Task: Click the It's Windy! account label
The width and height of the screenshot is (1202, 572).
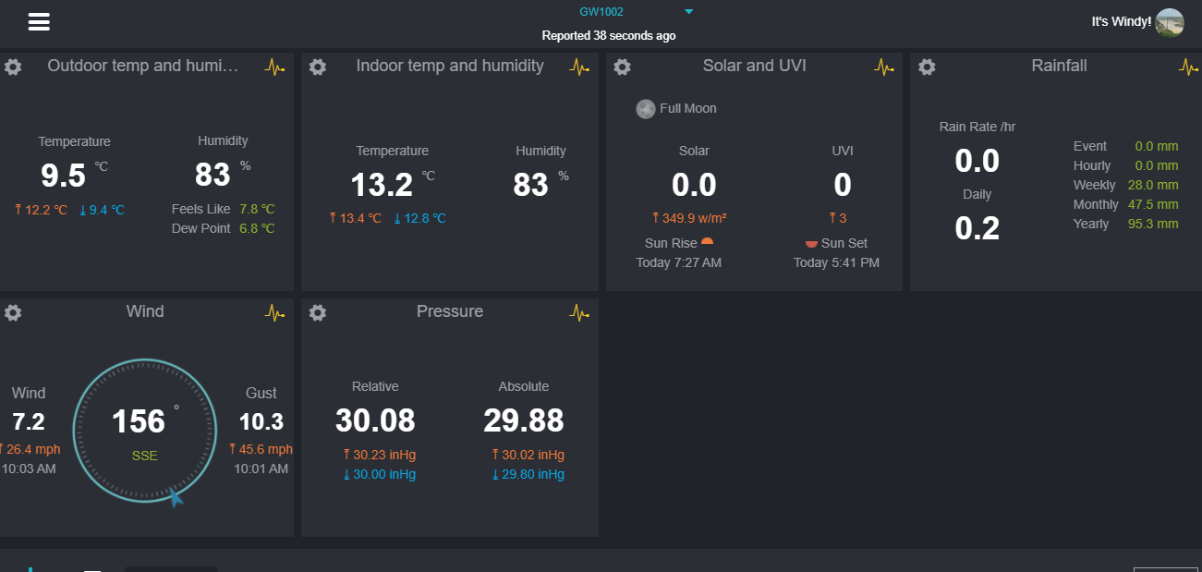Action: tap(1122, 21)
